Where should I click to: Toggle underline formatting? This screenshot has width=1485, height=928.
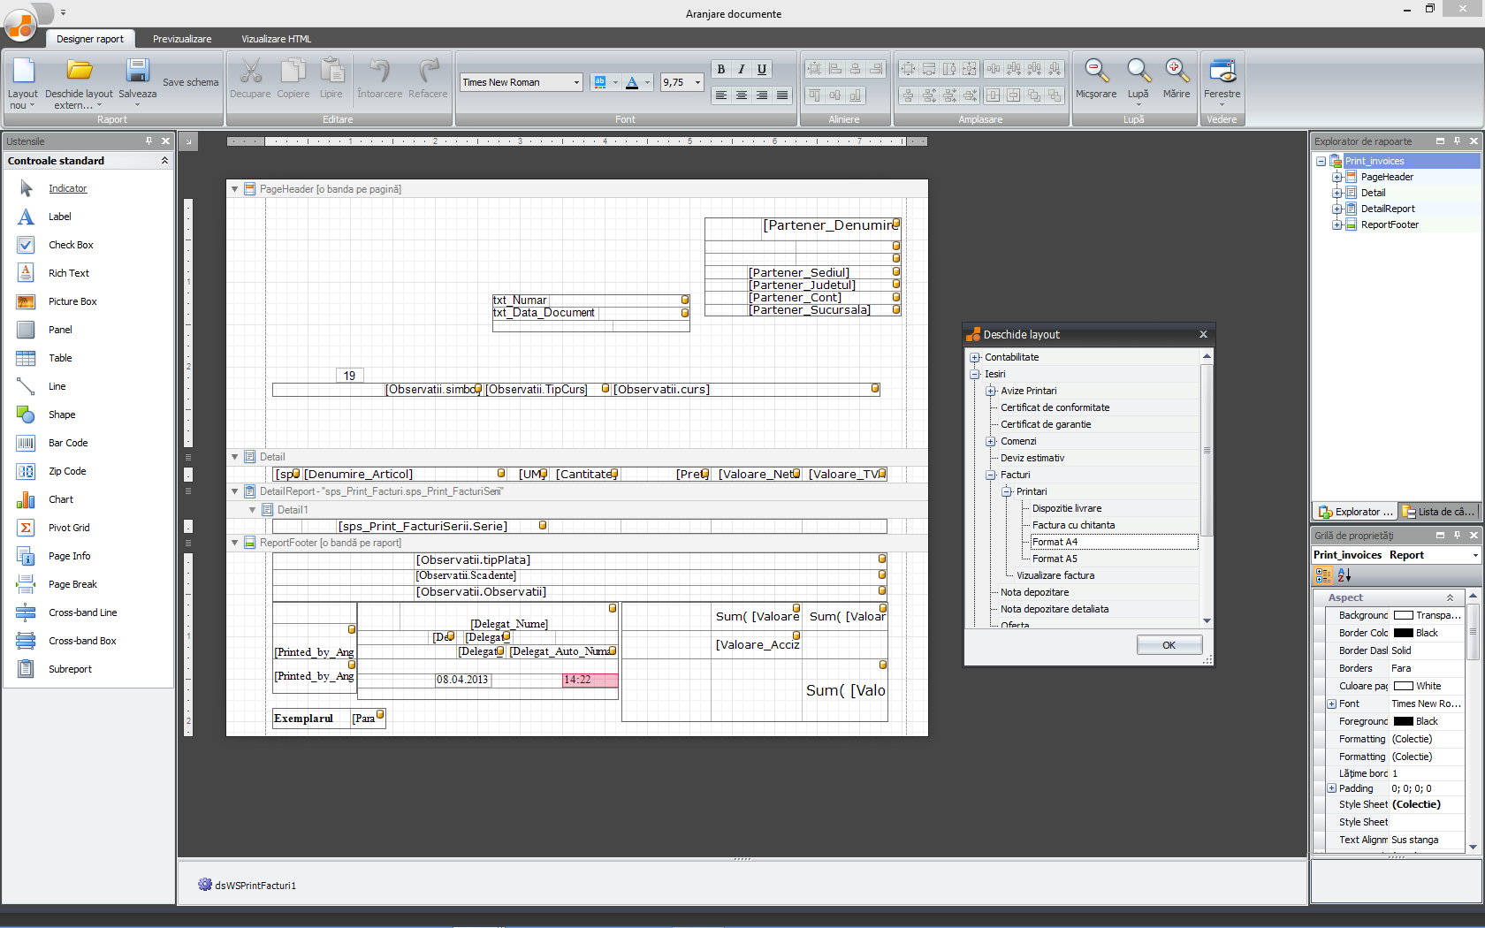pyautogui.click(x=762, y=69)
